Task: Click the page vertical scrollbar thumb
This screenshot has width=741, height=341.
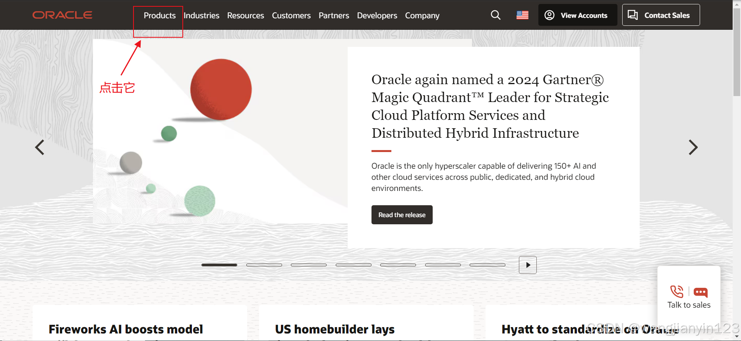Action: point(737,52)
